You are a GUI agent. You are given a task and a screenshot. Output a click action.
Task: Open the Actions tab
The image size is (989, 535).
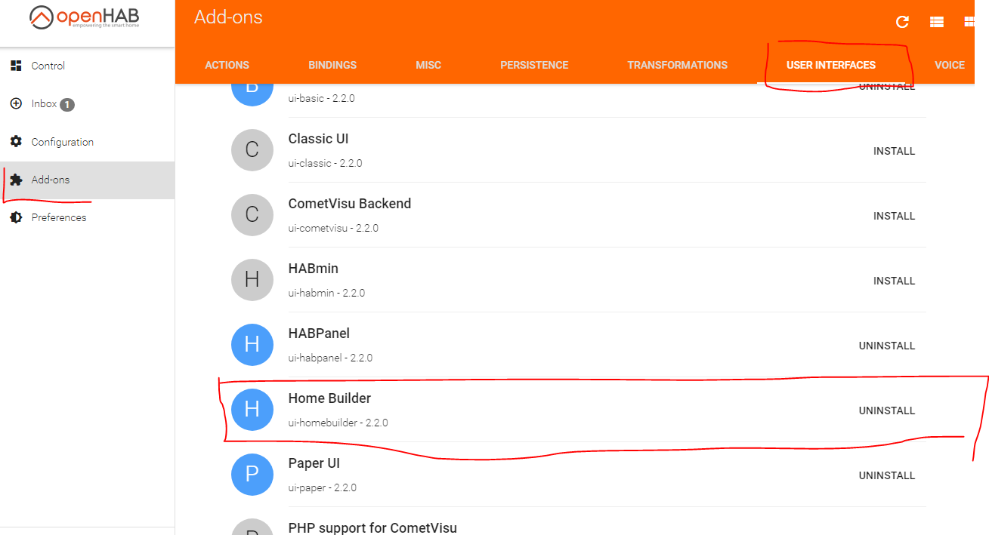click(x=227, y=65)
